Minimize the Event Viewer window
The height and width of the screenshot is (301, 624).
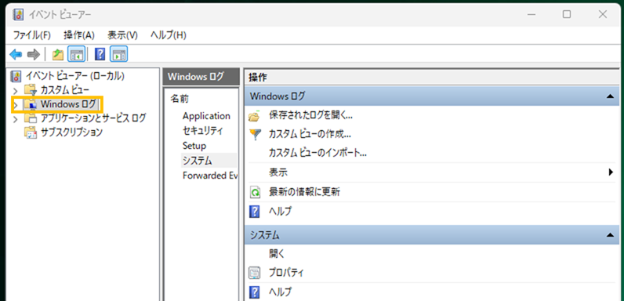click(x=531, y=14)
